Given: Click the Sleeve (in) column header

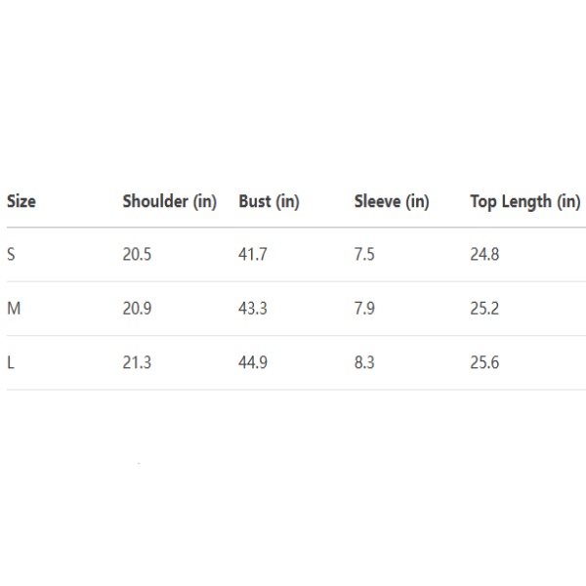Looking at the screenshot, I should 391,202.
